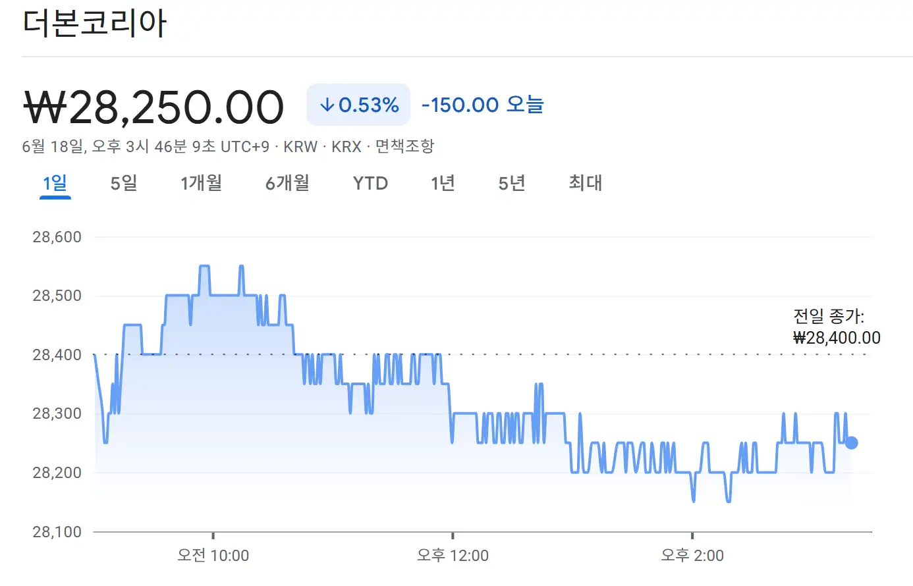913x586 pixels.
Task: Click the ₩28,250.00 current price
Action: [x=153, y=107]
